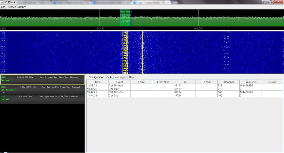Minimize the SDRTrunk window
Viewport: 284px width, 153px height.
[265, 2]
